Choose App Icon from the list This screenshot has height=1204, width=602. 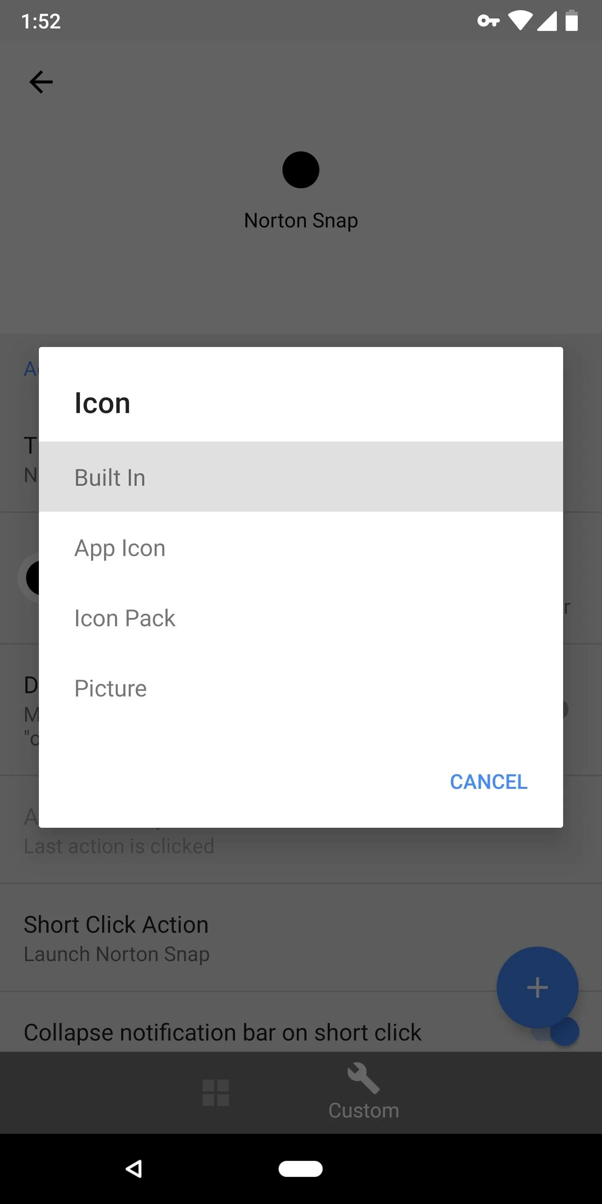tap(301, 547)
